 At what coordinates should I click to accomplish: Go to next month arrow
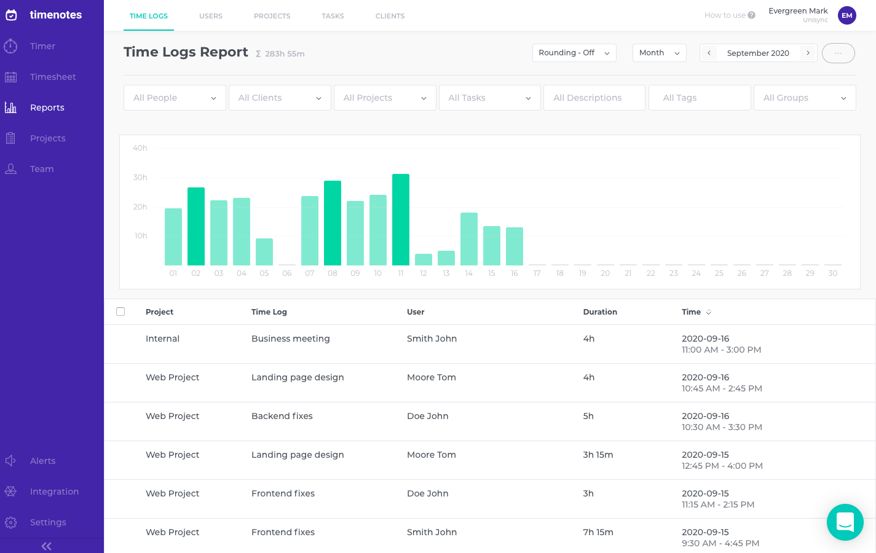(808, 53)
